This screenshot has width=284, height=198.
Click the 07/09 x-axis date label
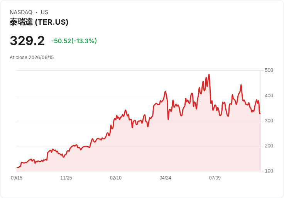[x=215, y=178]
